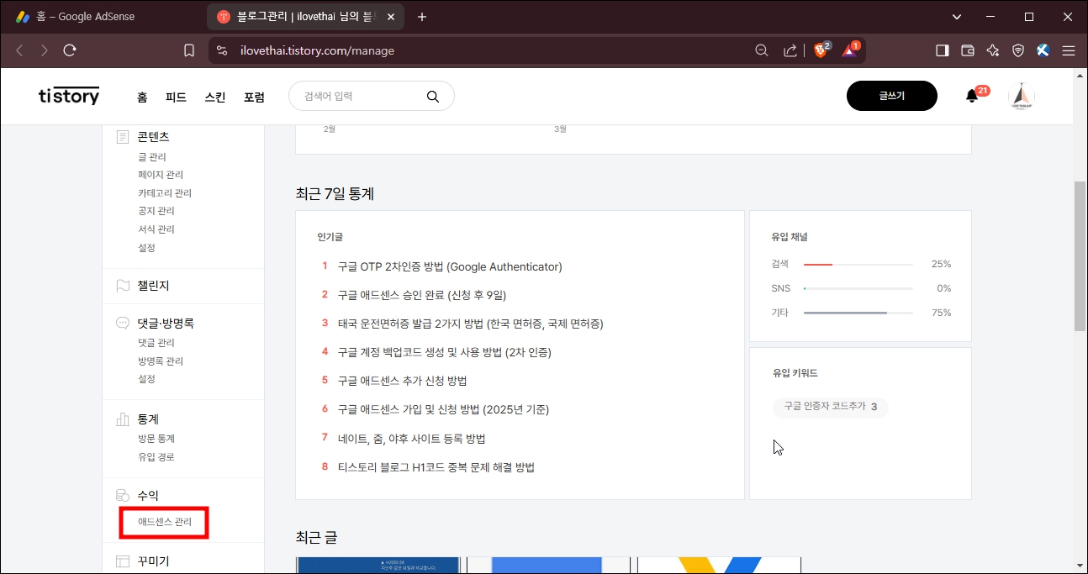The height and width of the screenshot is (574, 1088).
Task: Select 스킨 in the top navigation menu
Action: (x=214, y=97)
